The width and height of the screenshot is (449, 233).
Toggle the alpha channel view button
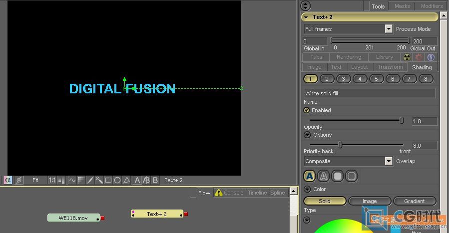7,180
